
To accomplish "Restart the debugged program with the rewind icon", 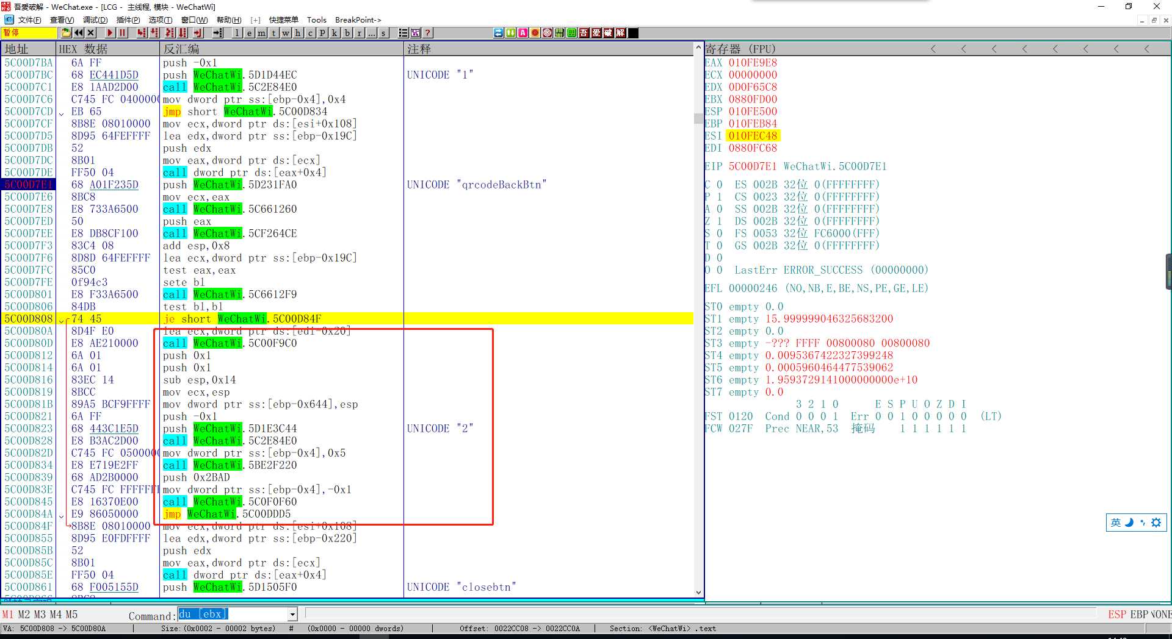I will click(79, 33).
